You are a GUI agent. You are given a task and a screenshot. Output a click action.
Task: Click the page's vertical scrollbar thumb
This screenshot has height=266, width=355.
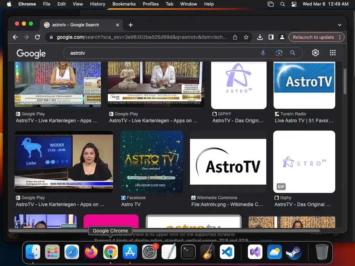pyautogui.click(x=345, y=81)
